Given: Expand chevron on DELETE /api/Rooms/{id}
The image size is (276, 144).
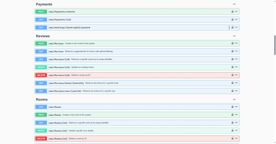Looking at the screenshot, I should 236,138.
